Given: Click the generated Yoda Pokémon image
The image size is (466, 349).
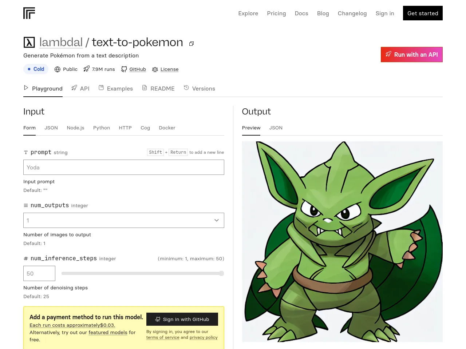Looking at the screenshot, I should click(342, 242).
